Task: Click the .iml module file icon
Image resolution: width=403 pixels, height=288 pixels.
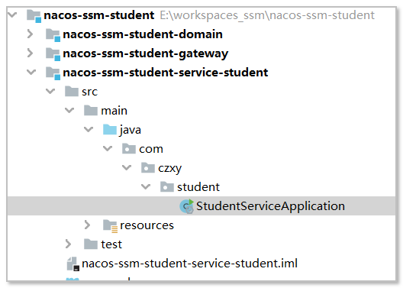Action: pos(73,264)
